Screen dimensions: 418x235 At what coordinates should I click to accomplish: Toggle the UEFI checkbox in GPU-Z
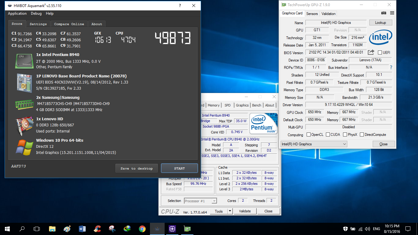coord(380,53)
